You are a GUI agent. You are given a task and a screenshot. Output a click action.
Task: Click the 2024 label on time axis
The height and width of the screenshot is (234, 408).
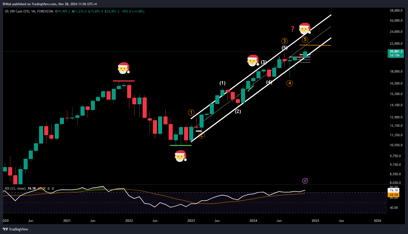click(x=253, y=221)
